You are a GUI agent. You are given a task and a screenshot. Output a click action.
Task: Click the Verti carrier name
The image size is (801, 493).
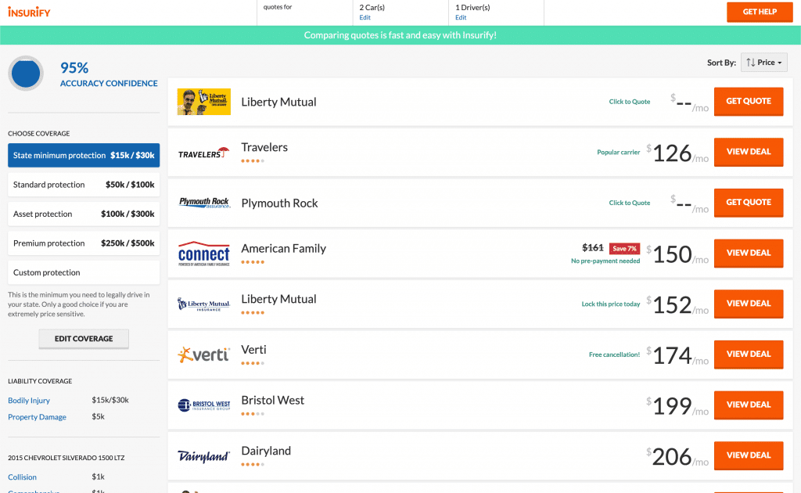pos(253,350)
